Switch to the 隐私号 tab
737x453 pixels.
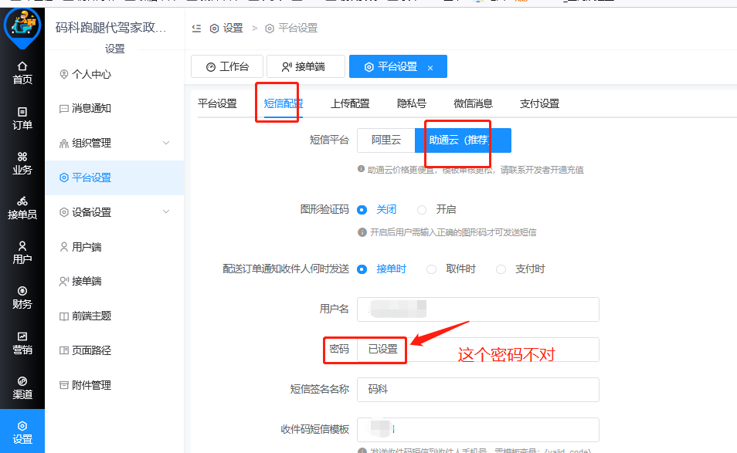pyautogui.click(x=411, y=103)
